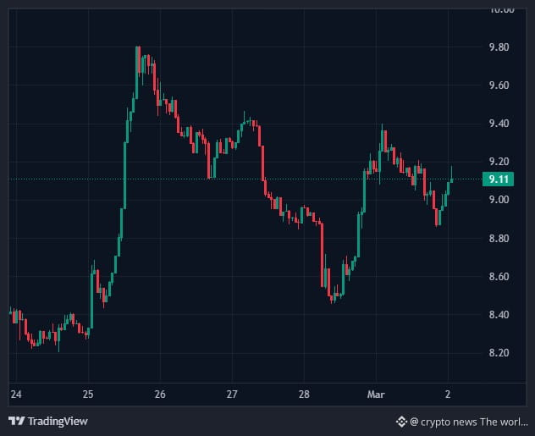Click the date label 24 on time axis

pyautogui.click(x=16, y=395)
